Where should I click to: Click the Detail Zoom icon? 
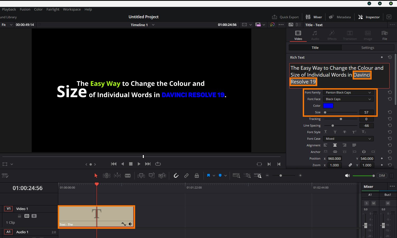[x=247, y=175]
